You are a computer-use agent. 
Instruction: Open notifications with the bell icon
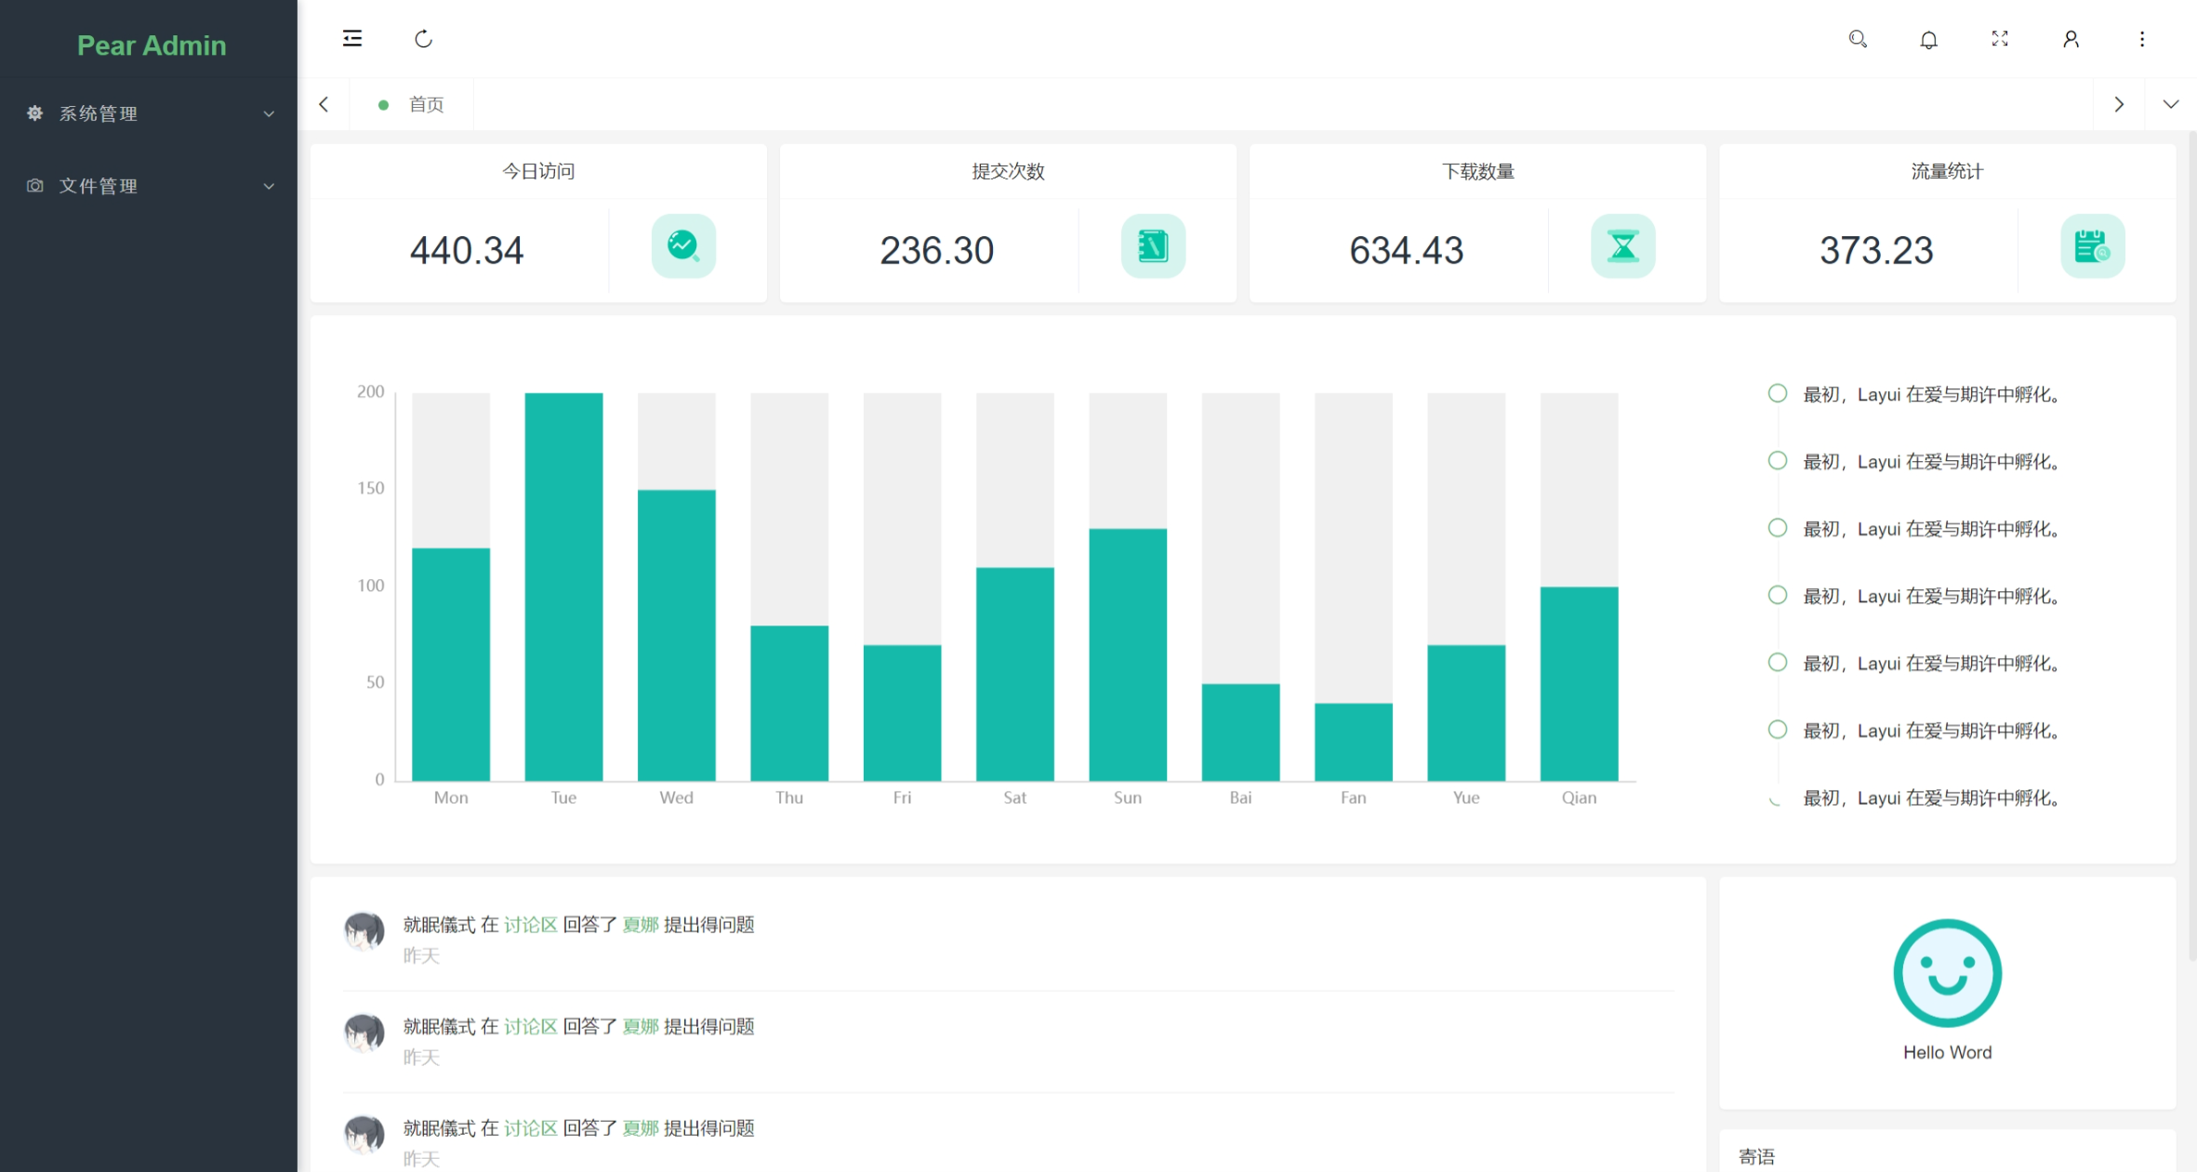click(x=1928, y=39)
